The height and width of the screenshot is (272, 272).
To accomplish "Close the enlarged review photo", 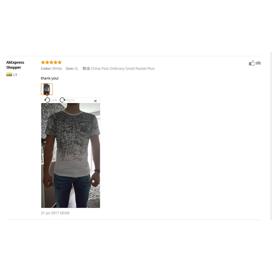I will point(95,101).
